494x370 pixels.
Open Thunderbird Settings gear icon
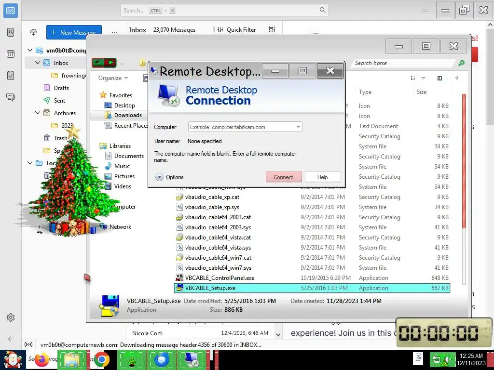[x=11, y=317]
